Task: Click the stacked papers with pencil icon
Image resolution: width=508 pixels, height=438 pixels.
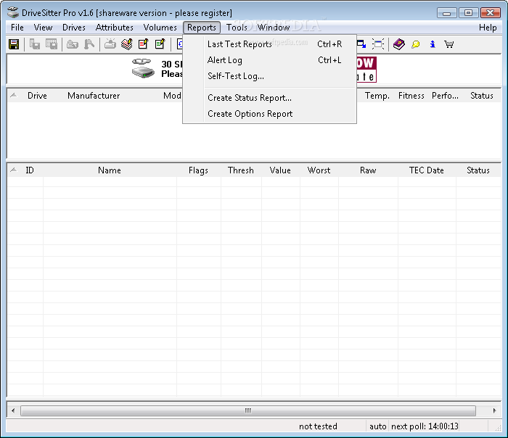Action: tap(127, 44)
